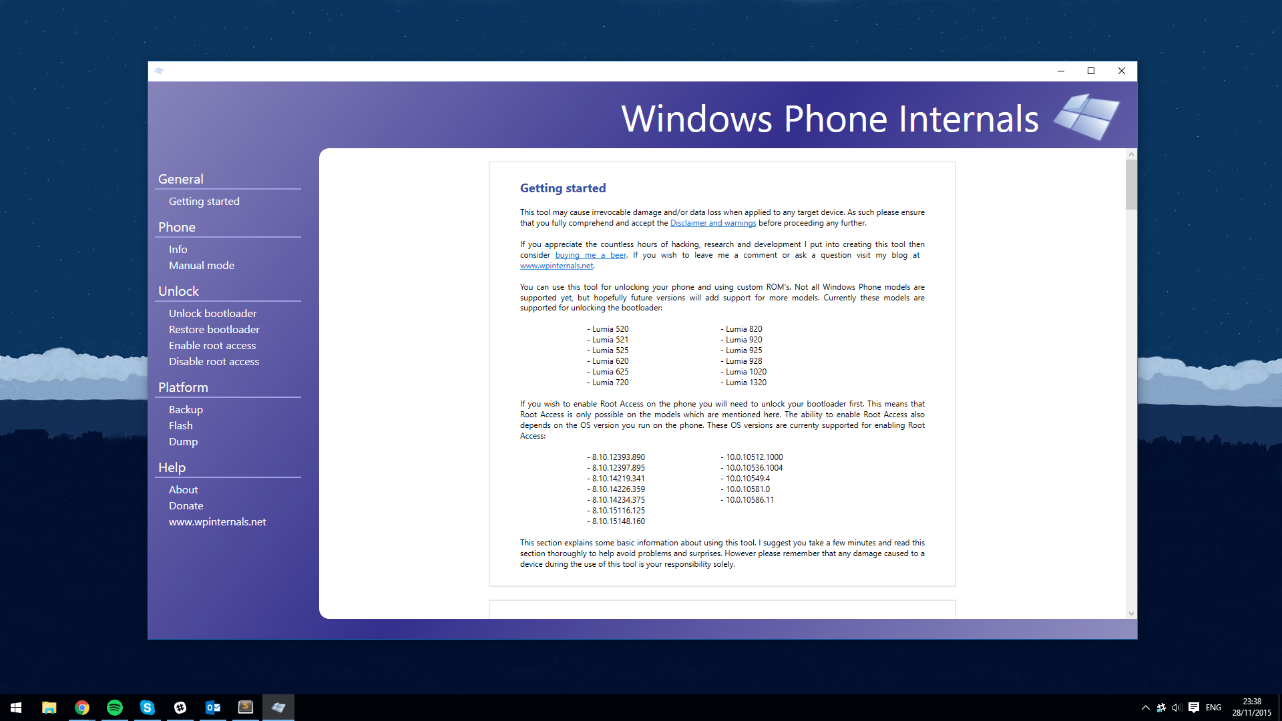Click the Windows Phone Internals taskbar icon
The width and height of the screenshot is (1282, 721).
point(278,708)
